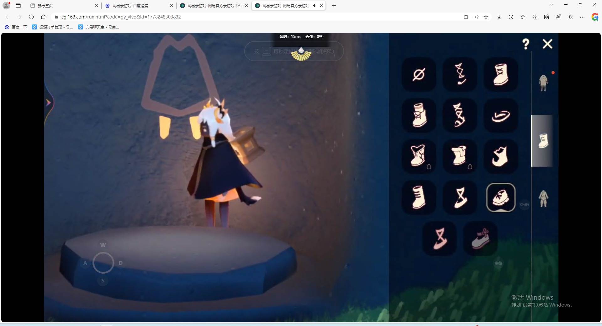Bookmark this page with the star icon
602x326 pixels.
tap(486, 17)
